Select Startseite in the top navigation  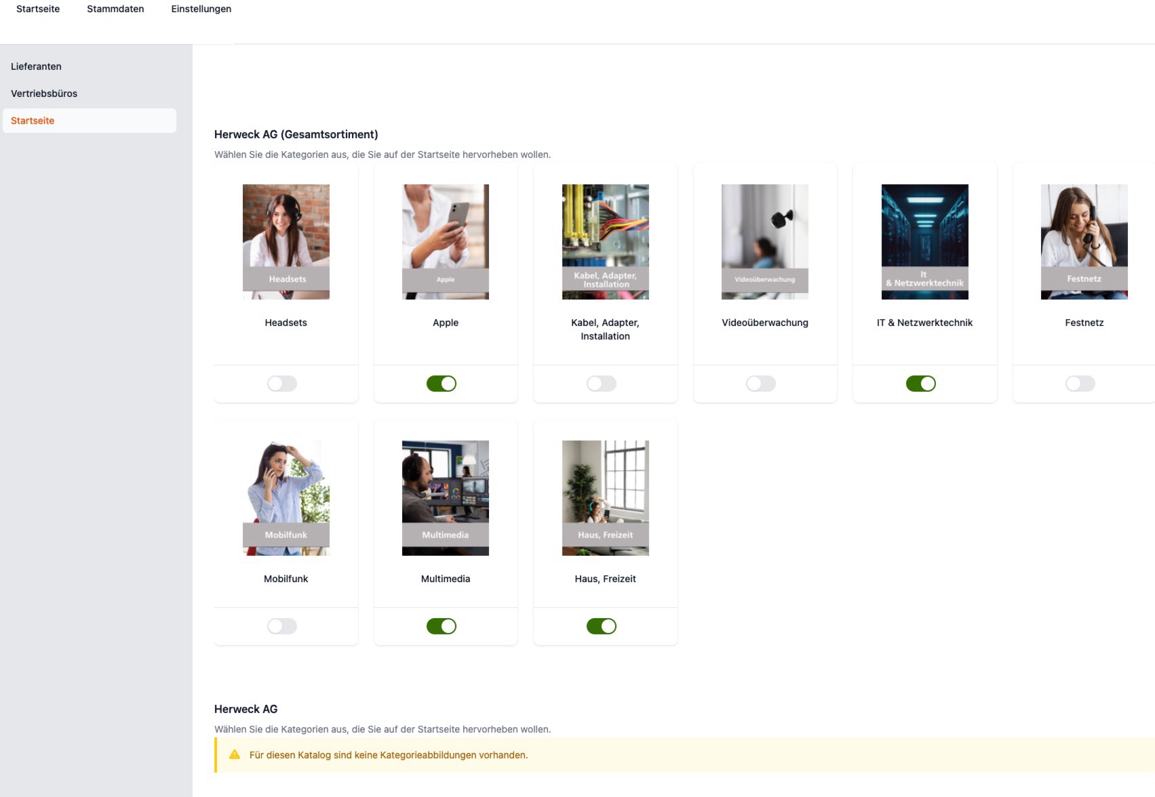(37, 9)
